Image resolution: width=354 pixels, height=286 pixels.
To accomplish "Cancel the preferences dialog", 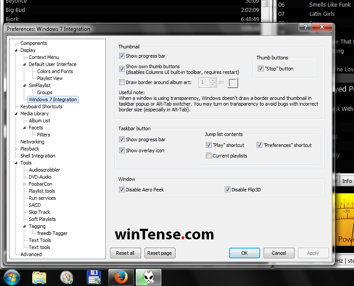I will (279, 253).
